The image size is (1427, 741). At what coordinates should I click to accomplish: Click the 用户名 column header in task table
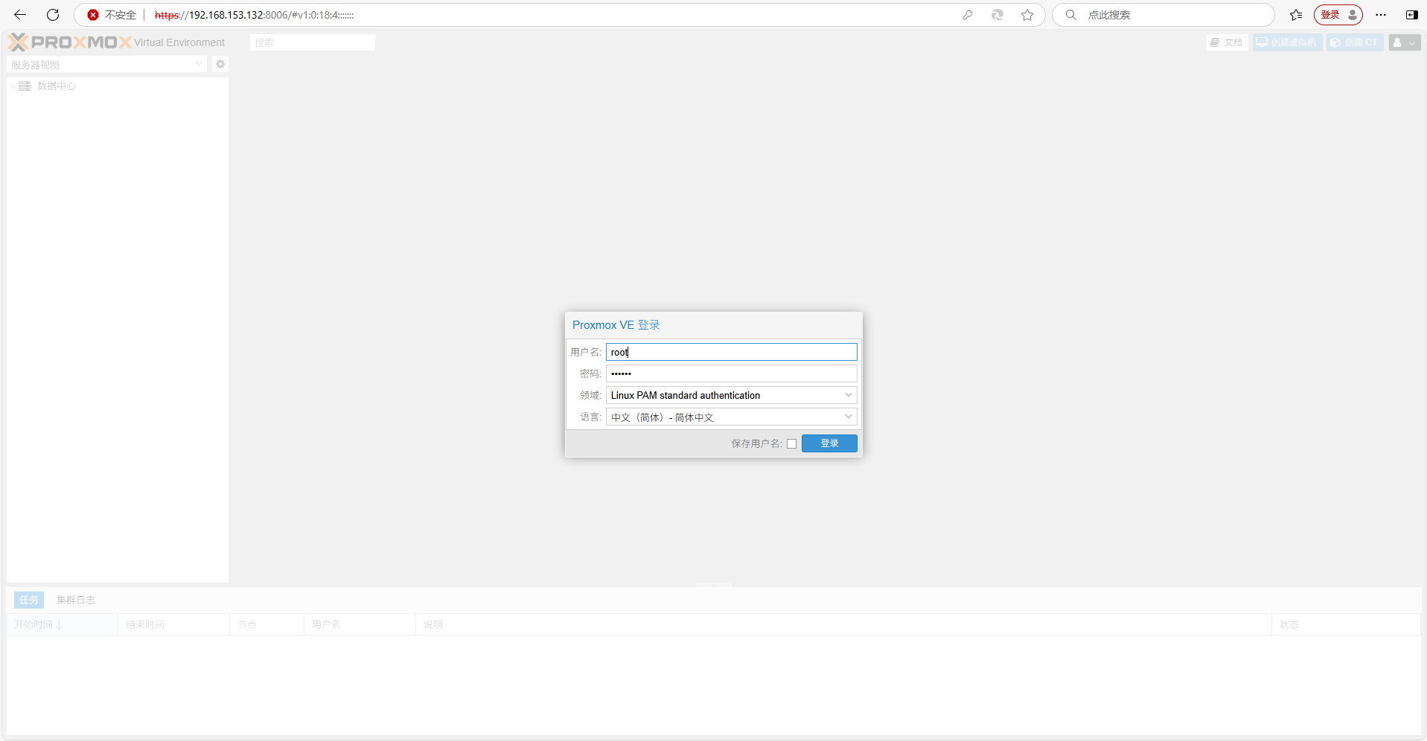(360, 624)
